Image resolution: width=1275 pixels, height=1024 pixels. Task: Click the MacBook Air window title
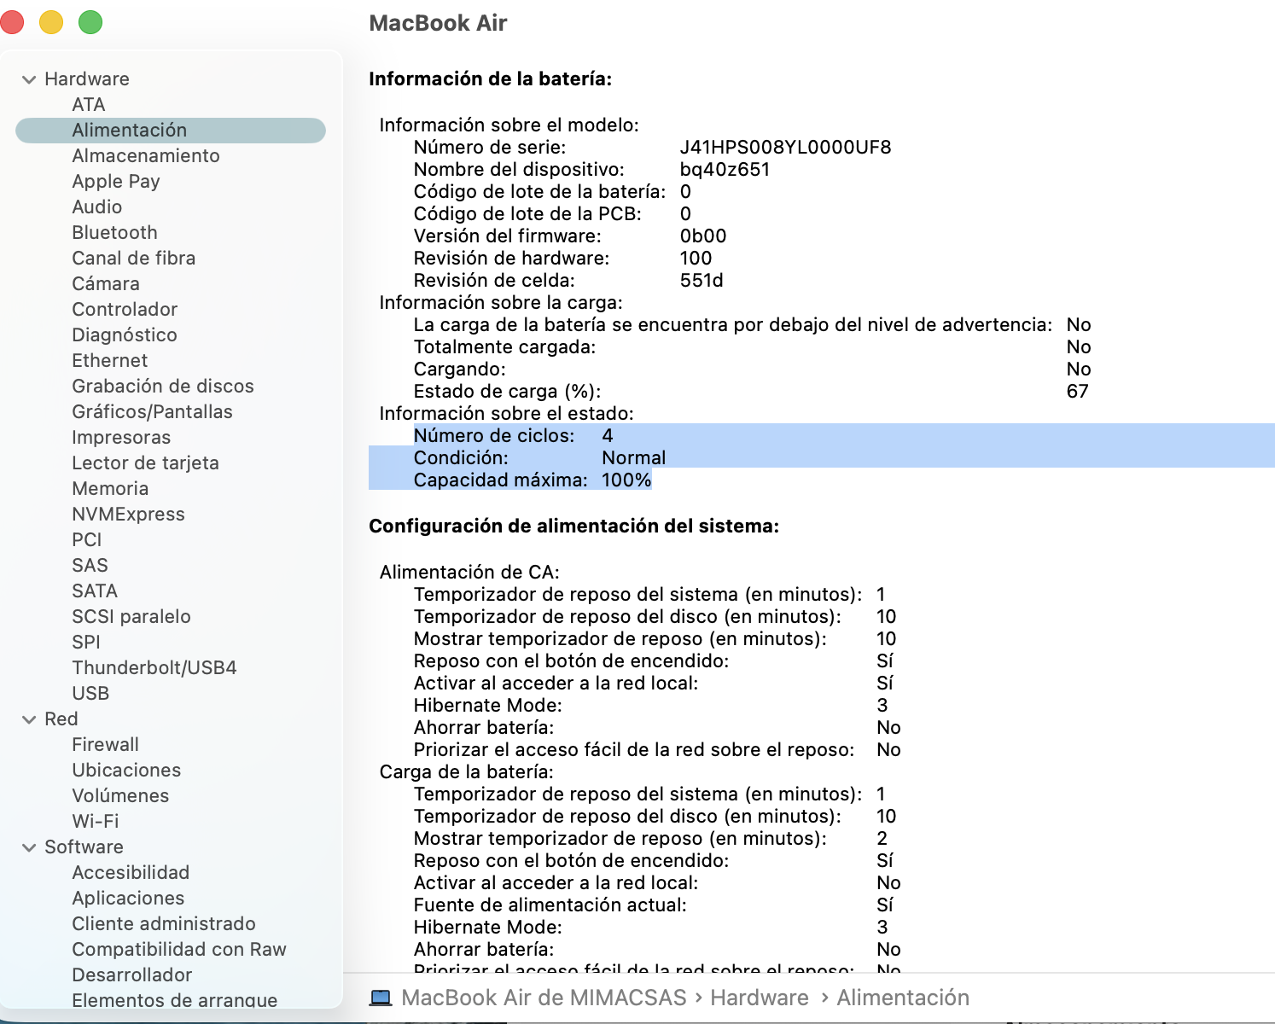438,23
